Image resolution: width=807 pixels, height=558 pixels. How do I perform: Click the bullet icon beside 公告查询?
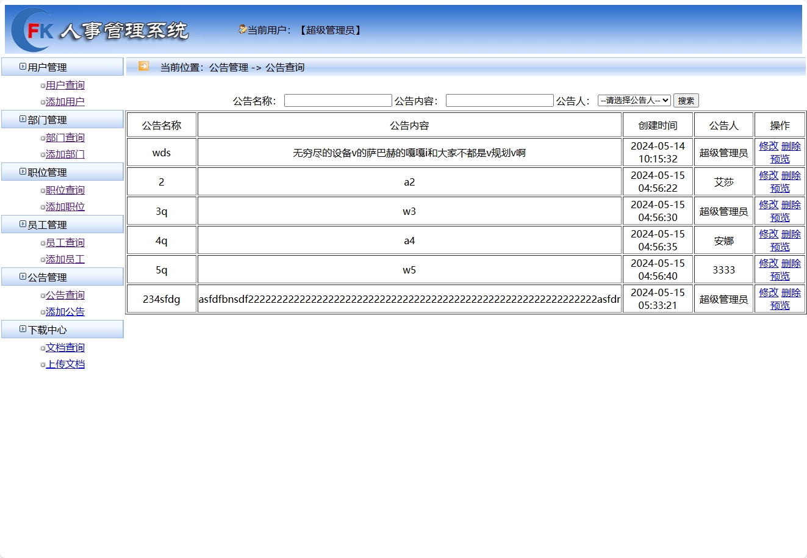[42, 295]
